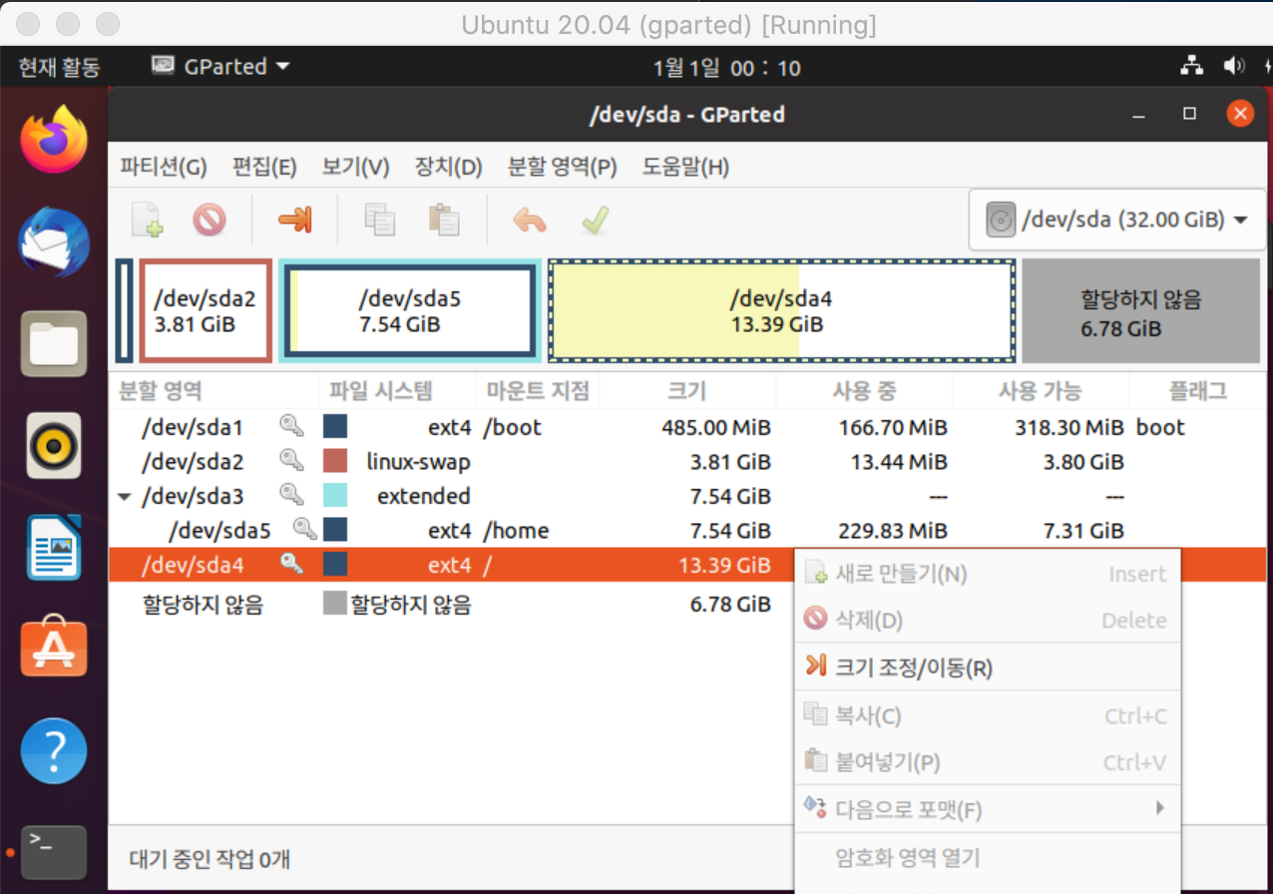Open Files manager from the dock

coord(54,344)
